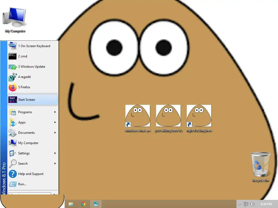The image size is (278, 208).
Task: Choose the 'Documents' label text
Action: click(x=26, y=133)
